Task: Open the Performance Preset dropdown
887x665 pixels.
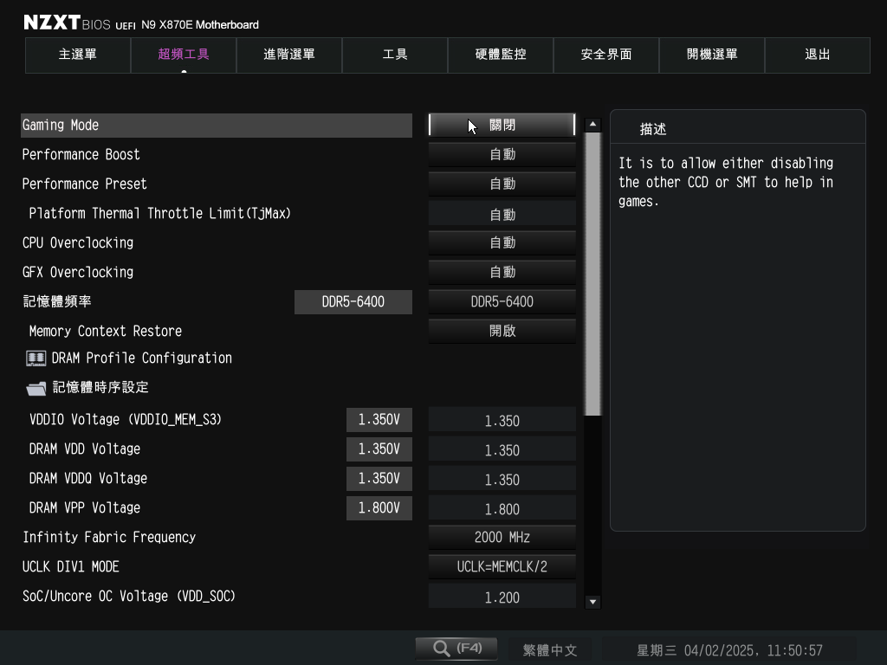Action: 502,184
